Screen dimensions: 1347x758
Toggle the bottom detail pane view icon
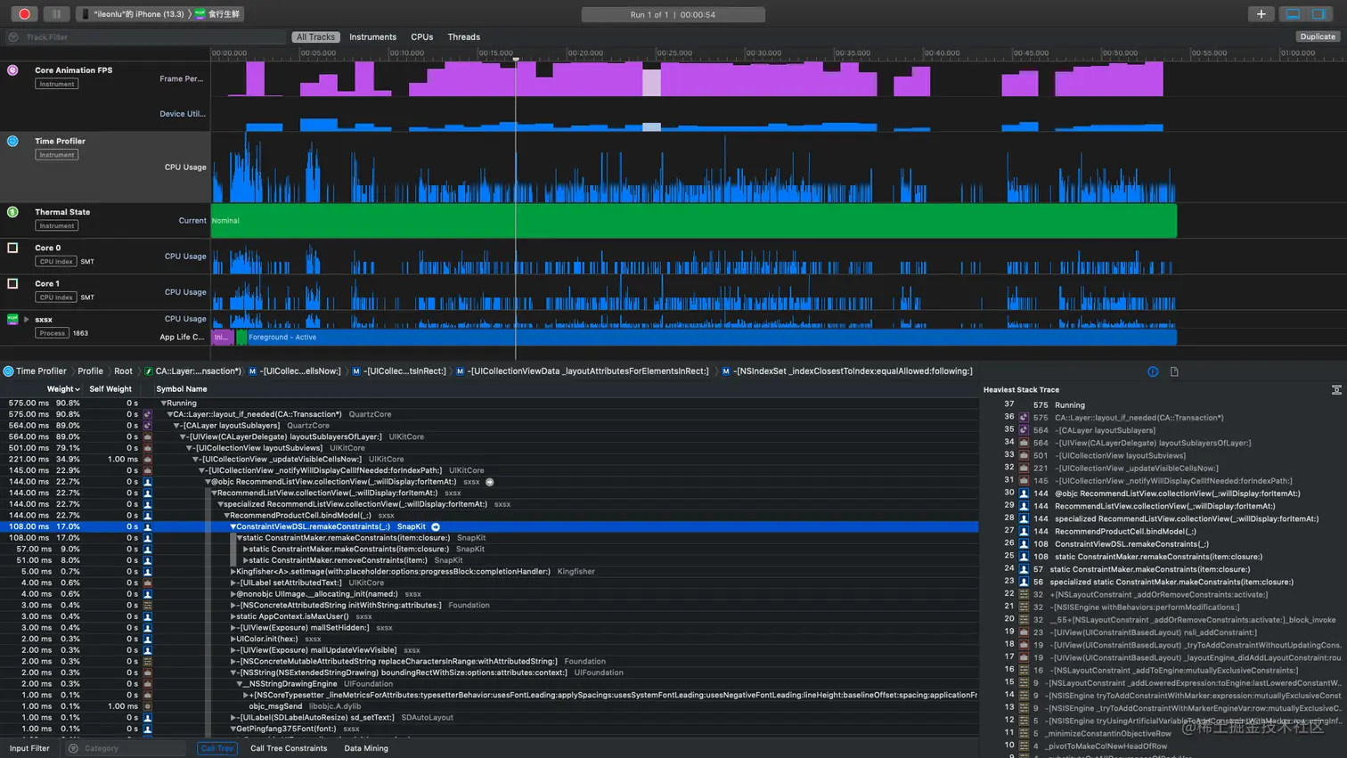(1293, 13)
